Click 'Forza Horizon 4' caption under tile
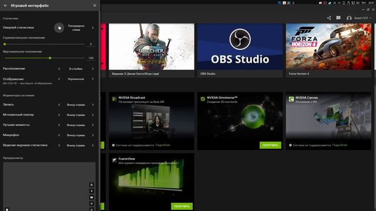Screen dimensions: 376x211 299,74
